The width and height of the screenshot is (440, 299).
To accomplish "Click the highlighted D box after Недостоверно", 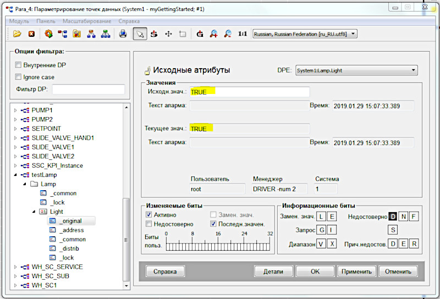I will 393,216.
